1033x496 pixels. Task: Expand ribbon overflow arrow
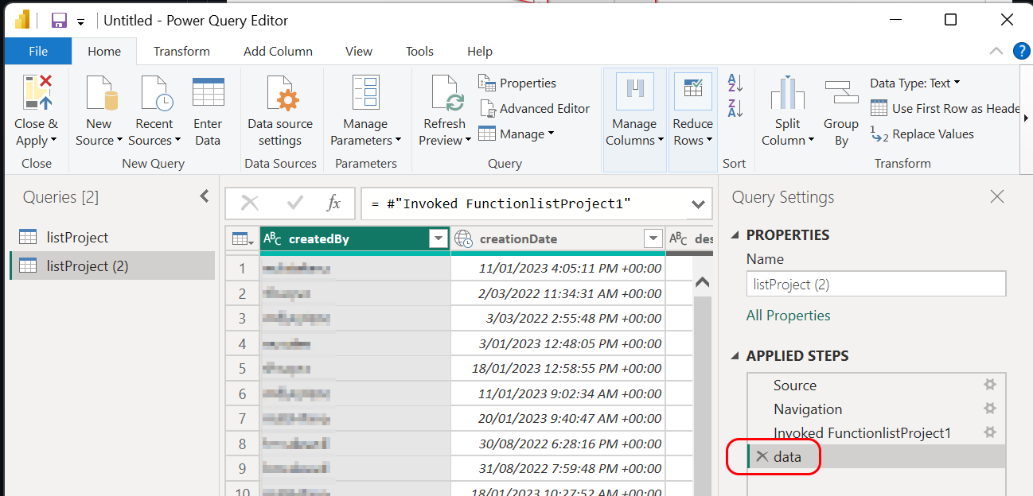1026,118
